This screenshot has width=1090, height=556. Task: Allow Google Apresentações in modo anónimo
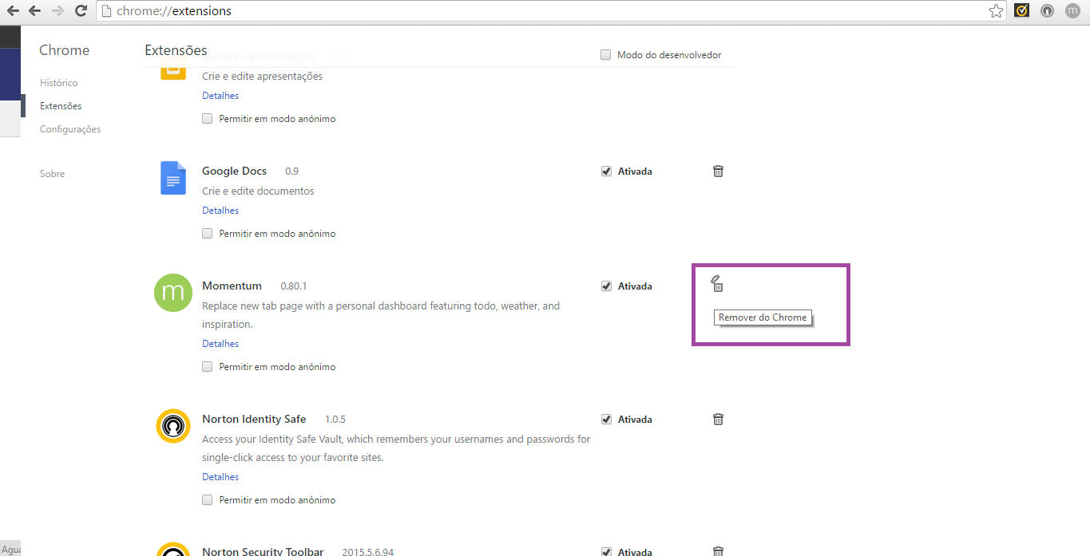click(x=208, y=119)
